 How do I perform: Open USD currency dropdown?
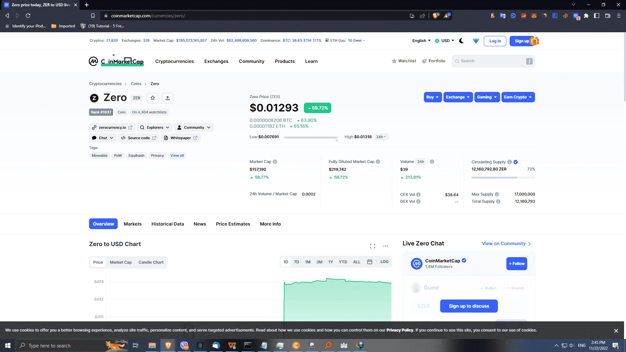coord(445,41)
